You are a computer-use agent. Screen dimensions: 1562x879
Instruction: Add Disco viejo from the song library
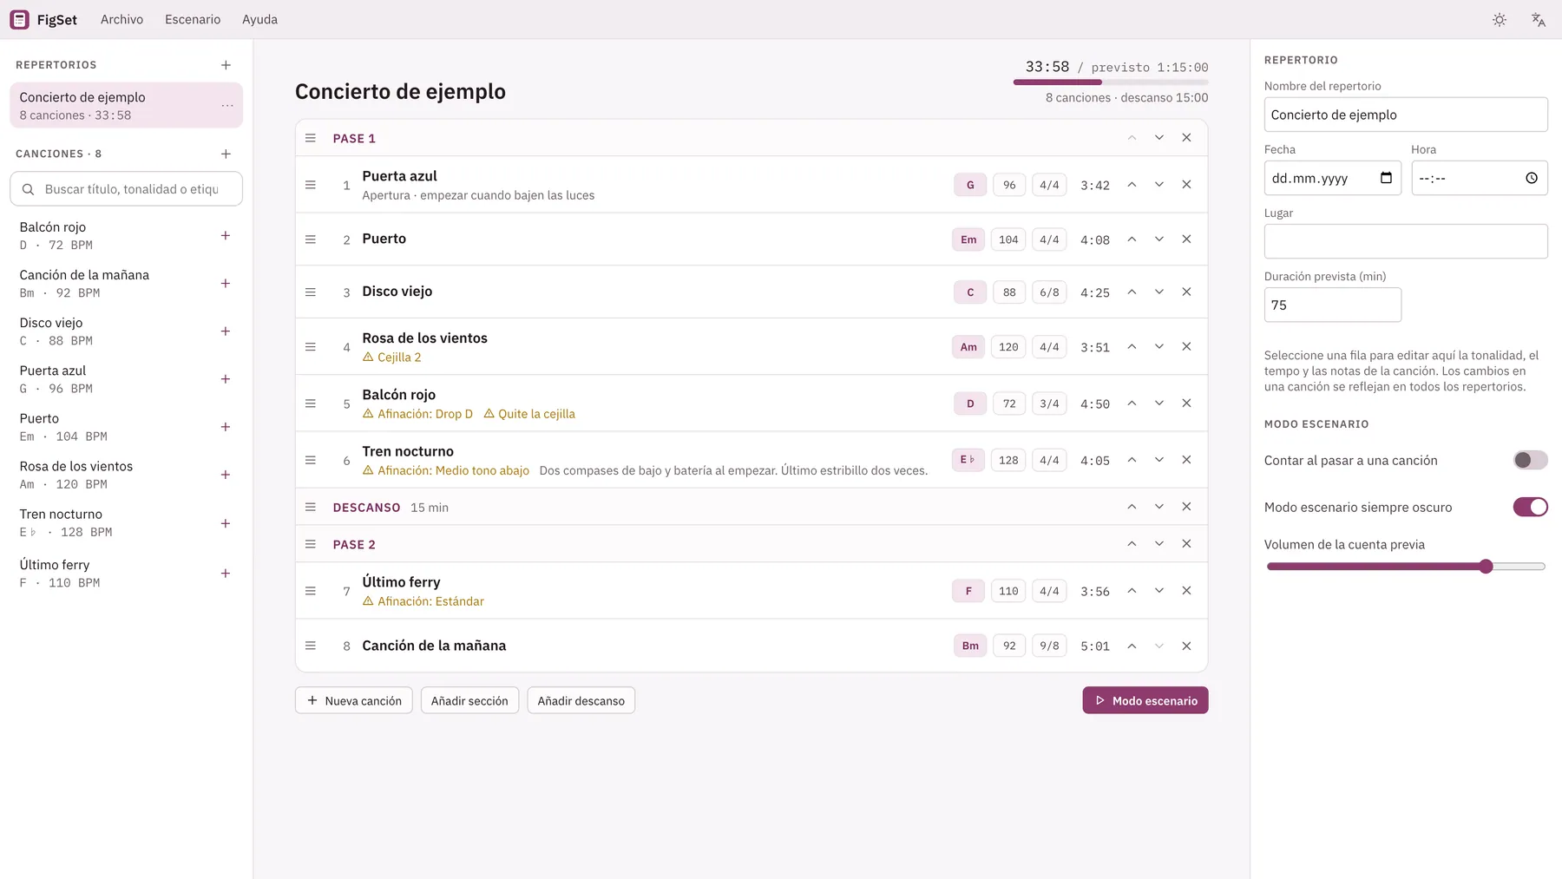pos(226,331)
